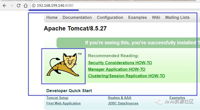
Task: Open the Realms & AAA link
Action: 120,98
